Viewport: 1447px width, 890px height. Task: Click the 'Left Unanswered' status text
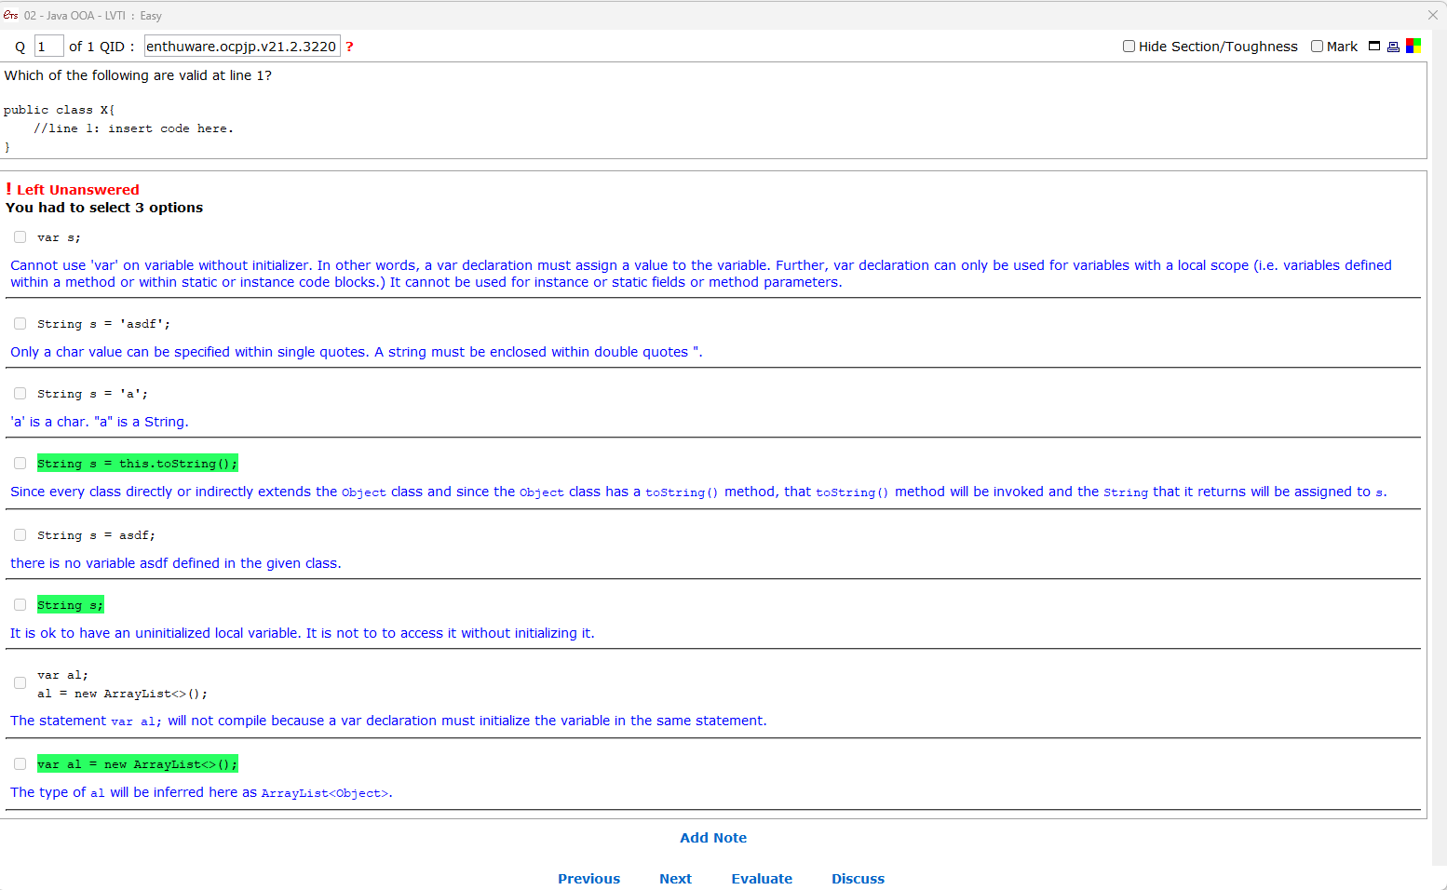[77, 190]
